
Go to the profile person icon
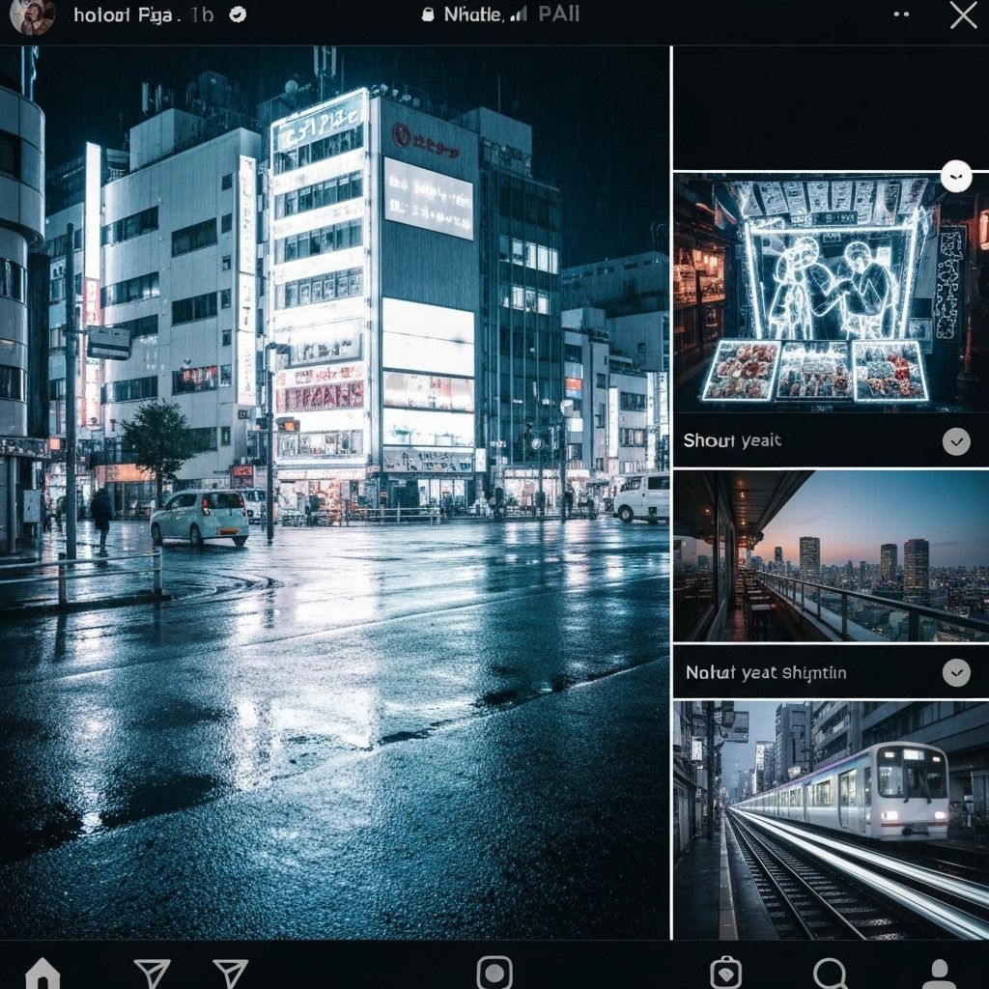pos(937,974)
